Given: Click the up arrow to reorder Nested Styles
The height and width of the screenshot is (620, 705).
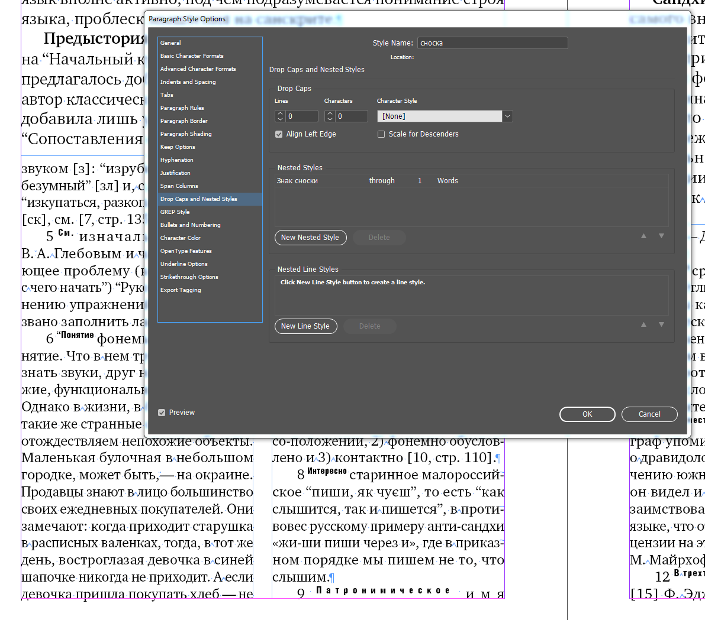Looking at the screenshot, I should (643, 235).
